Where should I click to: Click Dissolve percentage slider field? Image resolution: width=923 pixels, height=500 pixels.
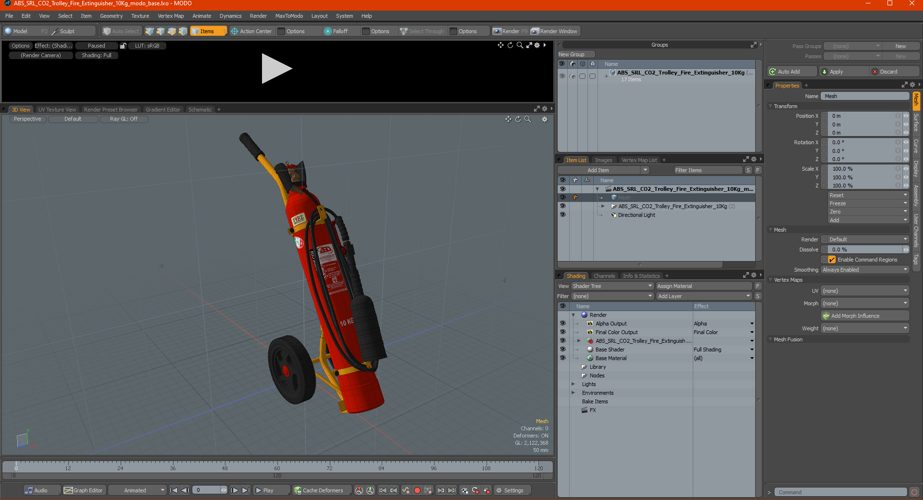point(865,250)
